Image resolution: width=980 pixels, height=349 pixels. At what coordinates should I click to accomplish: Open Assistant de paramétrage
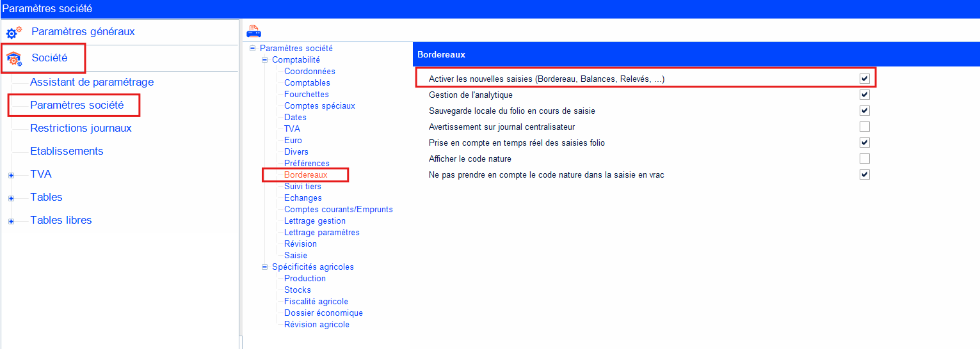pos(92,82)
